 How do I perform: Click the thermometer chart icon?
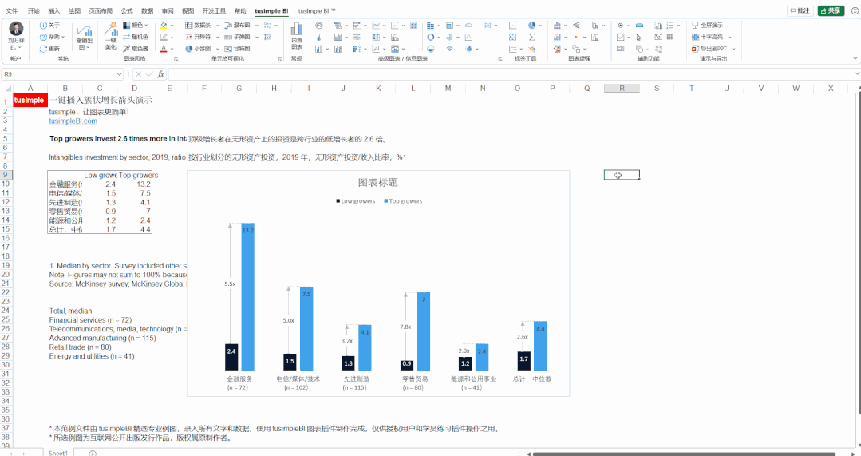pos(318,37)
